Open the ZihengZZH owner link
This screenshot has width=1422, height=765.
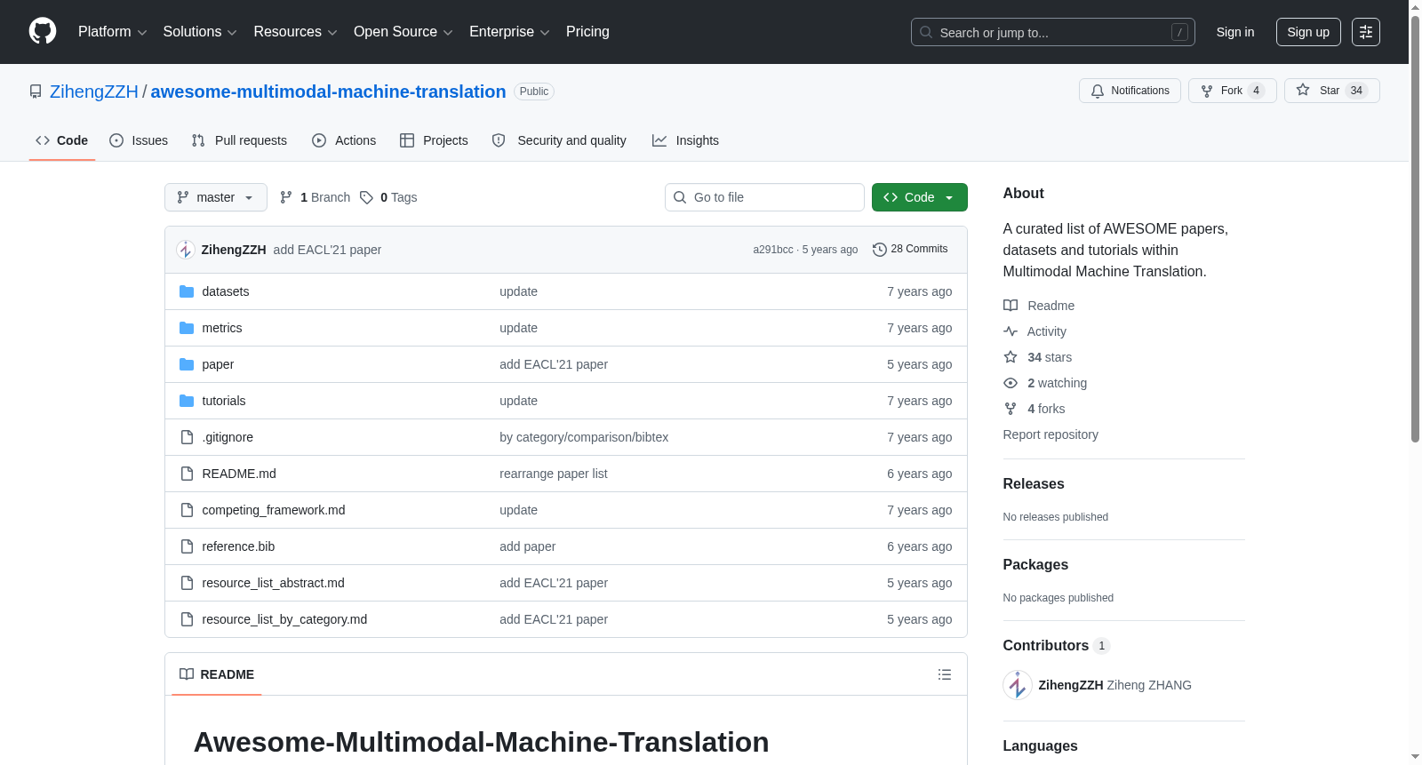click(x=94, y=92)
